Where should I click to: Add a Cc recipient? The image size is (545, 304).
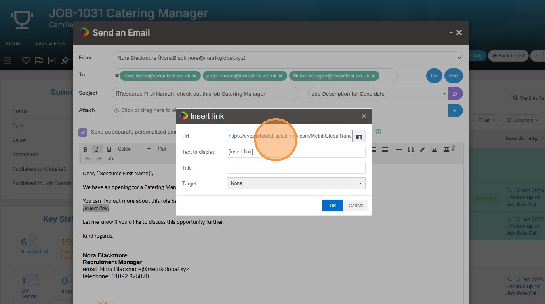click(x=434, y=76)
